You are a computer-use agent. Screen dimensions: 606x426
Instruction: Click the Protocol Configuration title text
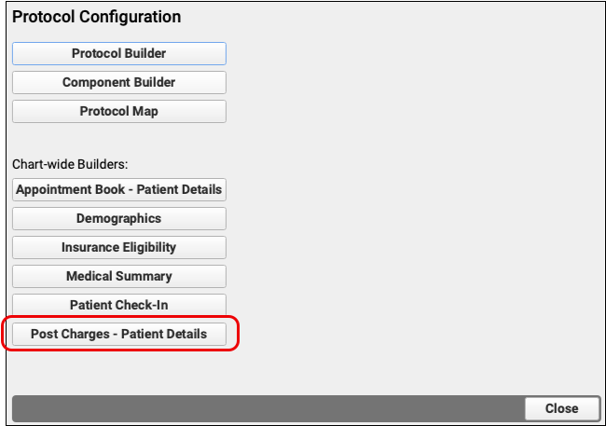tap(96, 17)
